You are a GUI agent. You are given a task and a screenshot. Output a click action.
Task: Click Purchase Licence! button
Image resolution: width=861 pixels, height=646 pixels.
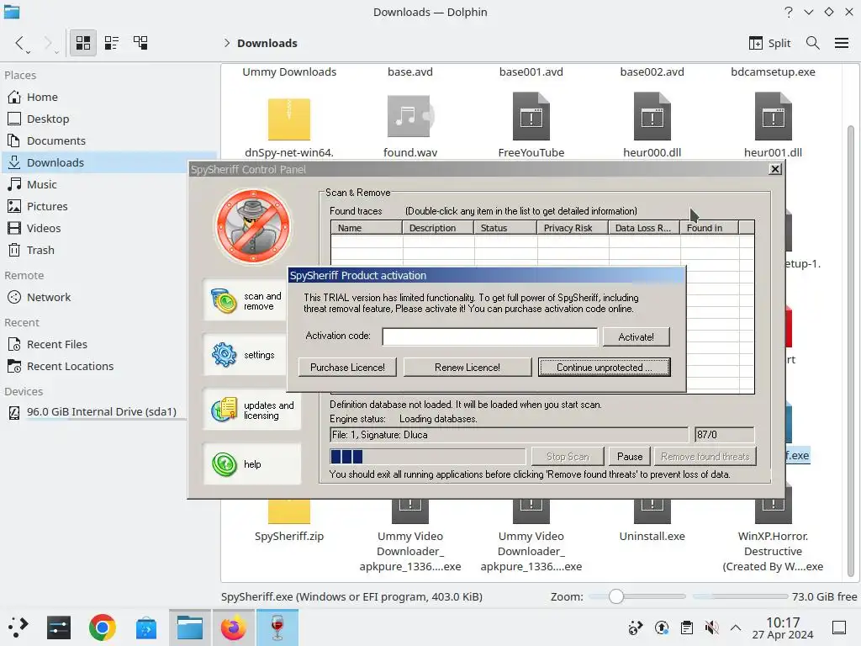347,368
